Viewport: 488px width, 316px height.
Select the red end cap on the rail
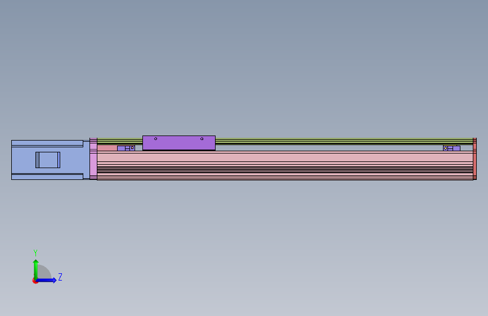[474, 159]
